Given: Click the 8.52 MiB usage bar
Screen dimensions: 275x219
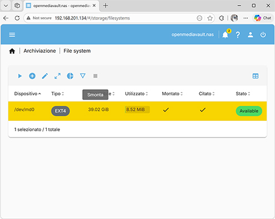Looking at the screenshot, I should point(137,110).
